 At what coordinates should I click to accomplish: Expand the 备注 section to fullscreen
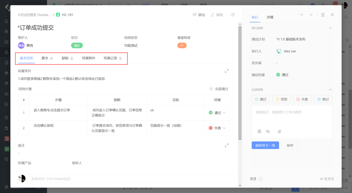click(226, 145)
